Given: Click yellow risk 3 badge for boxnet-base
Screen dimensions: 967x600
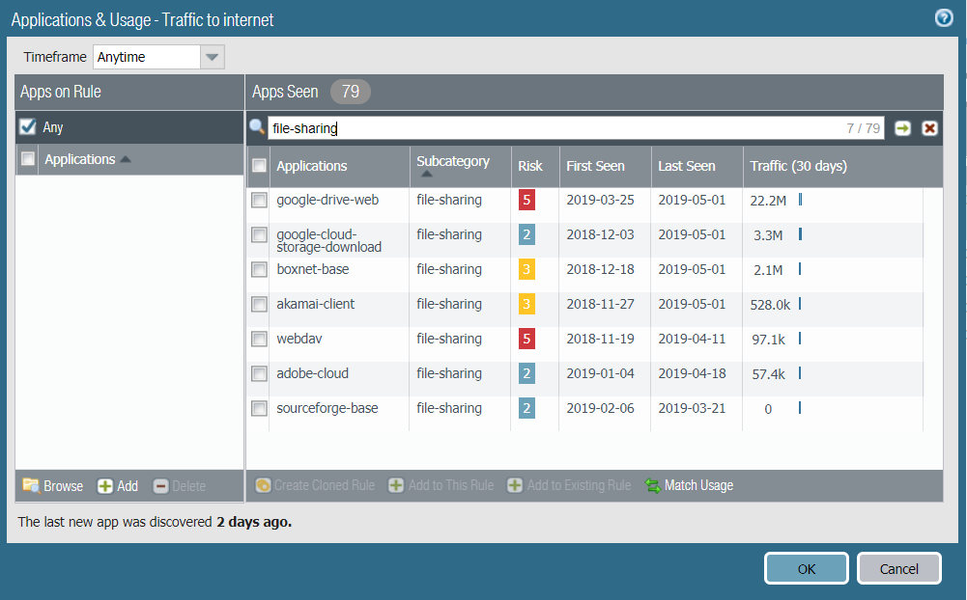Looking at the screenshot, I should (526, 269).
